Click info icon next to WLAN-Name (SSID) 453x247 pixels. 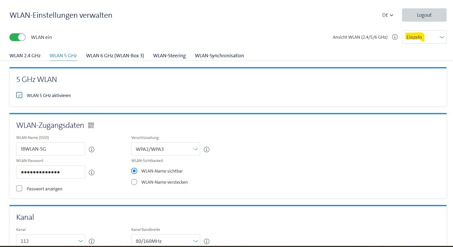(x=91, y=149)
